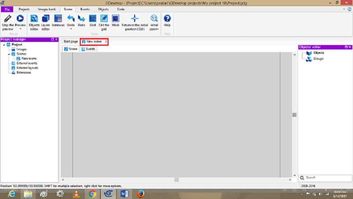Screen dimensions: 353x199
Task: Launch Preview with the play icon
Action: tap(20, 19)
